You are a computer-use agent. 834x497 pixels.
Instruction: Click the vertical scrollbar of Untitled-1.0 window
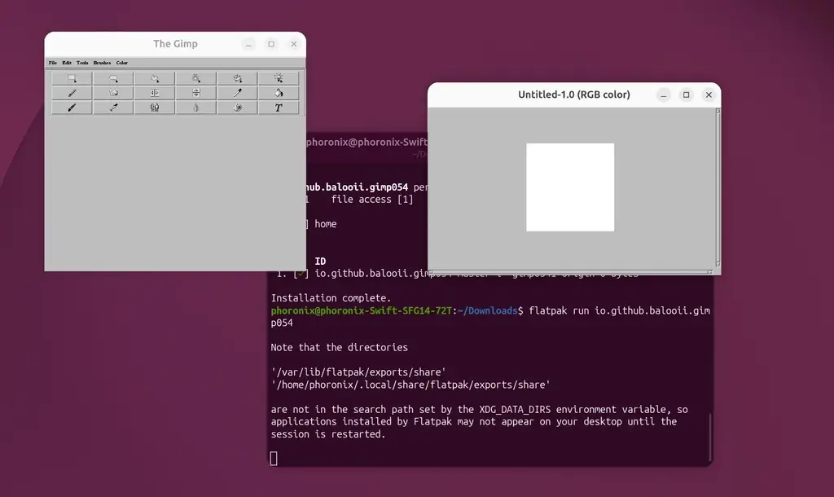coord(718,188)
